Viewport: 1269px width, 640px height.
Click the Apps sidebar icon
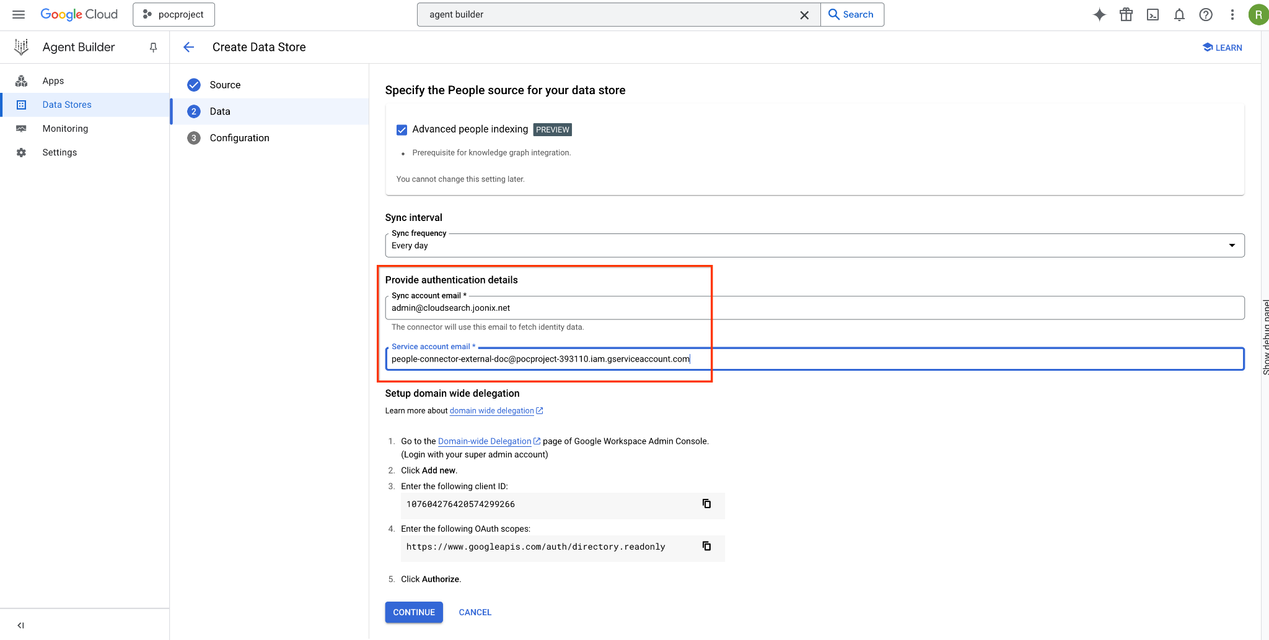pyautogui.click(x=22, y=80)
